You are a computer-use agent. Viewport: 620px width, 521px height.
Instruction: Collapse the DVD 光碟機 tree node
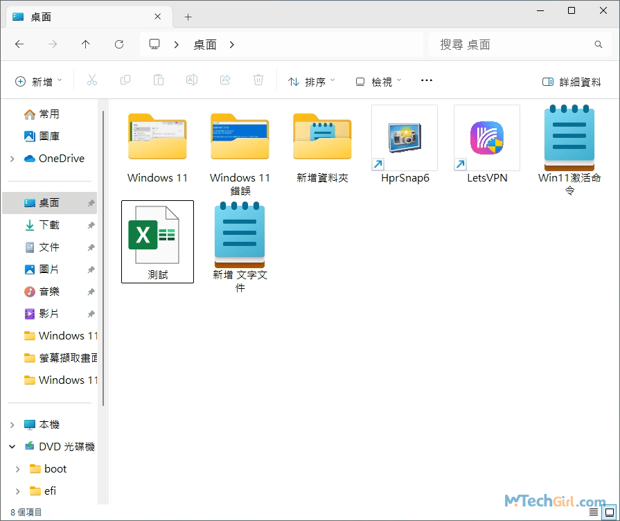pos(12,446)
